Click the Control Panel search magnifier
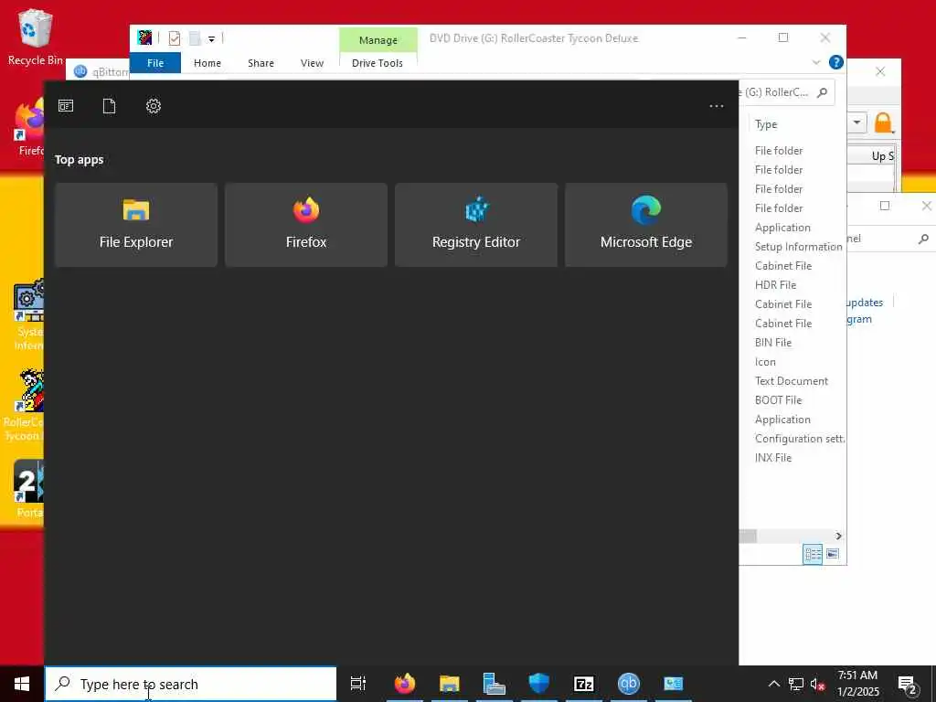This screenshot has width=936, height=702. [923, 239]
